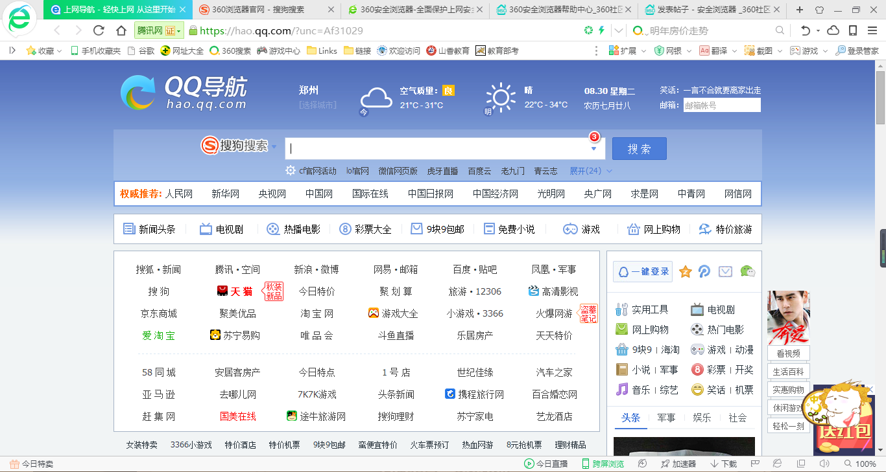Switch to the 发表帖子 tab
This screenshot has height=472, width=886.
[712, 10]
